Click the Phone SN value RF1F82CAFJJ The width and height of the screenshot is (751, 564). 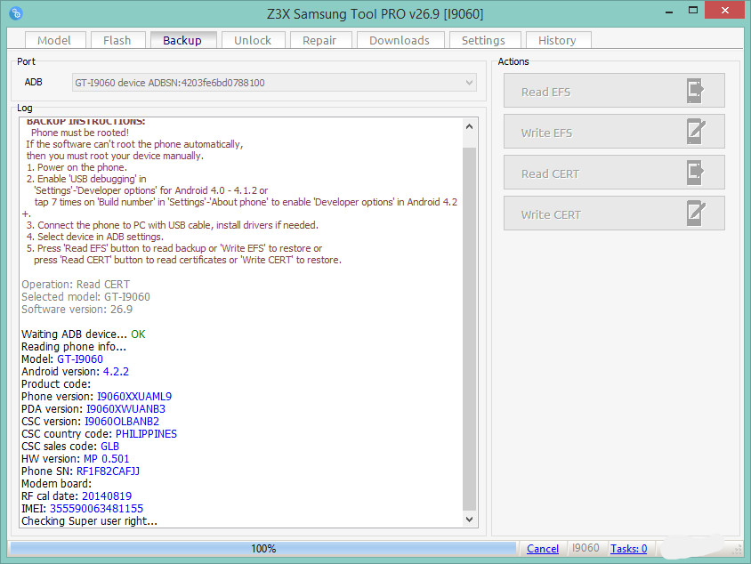pos(108,471)
